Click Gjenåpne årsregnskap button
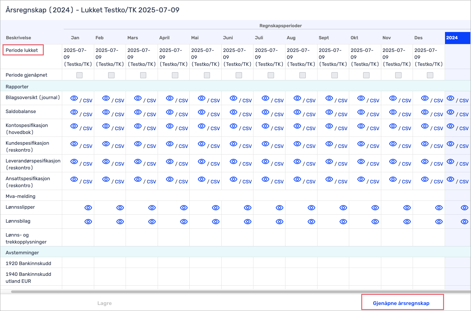The width and height of the screenshot is (471, 311). [401, 303]
